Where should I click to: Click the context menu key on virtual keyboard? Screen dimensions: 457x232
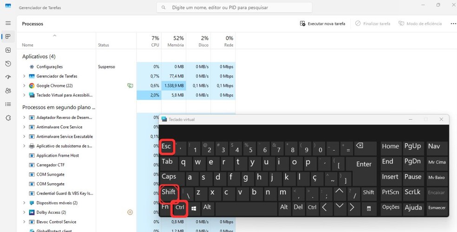369,208
